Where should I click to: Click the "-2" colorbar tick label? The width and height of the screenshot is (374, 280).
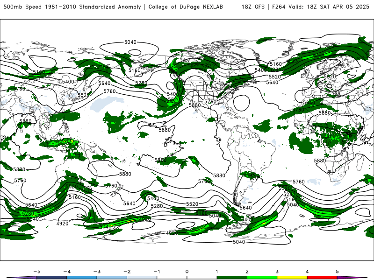coord(127,272)
